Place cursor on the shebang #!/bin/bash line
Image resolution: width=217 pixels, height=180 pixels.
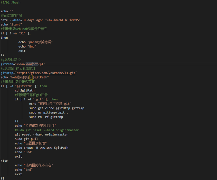(11, 3)
